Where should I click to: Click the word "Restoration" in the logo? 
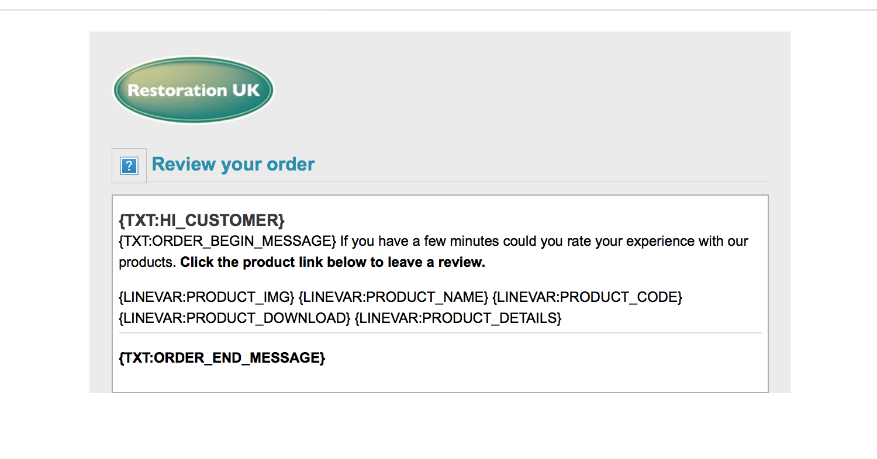pyautogui.click(x=177, y=91)
